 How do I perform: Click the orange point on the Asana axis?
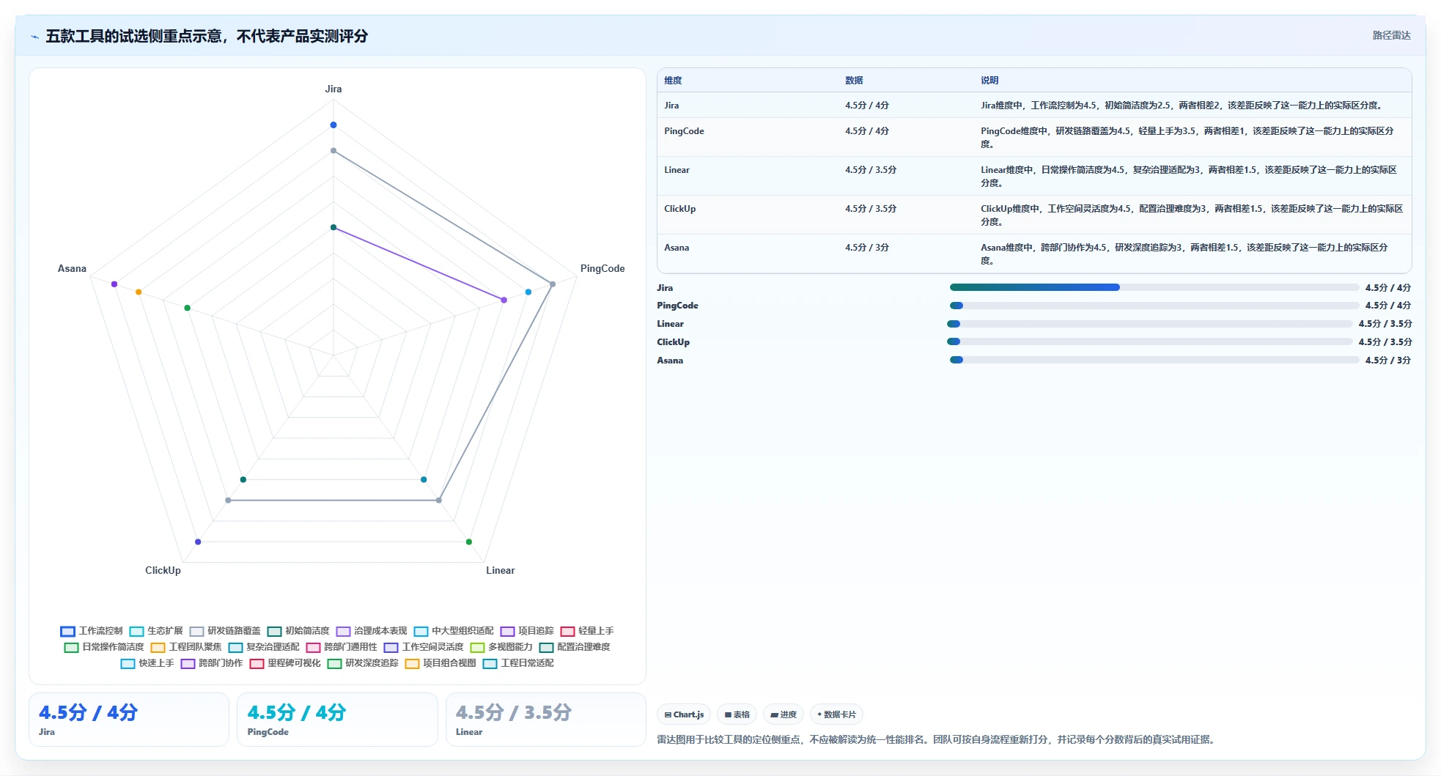click(x=139, y=292)
